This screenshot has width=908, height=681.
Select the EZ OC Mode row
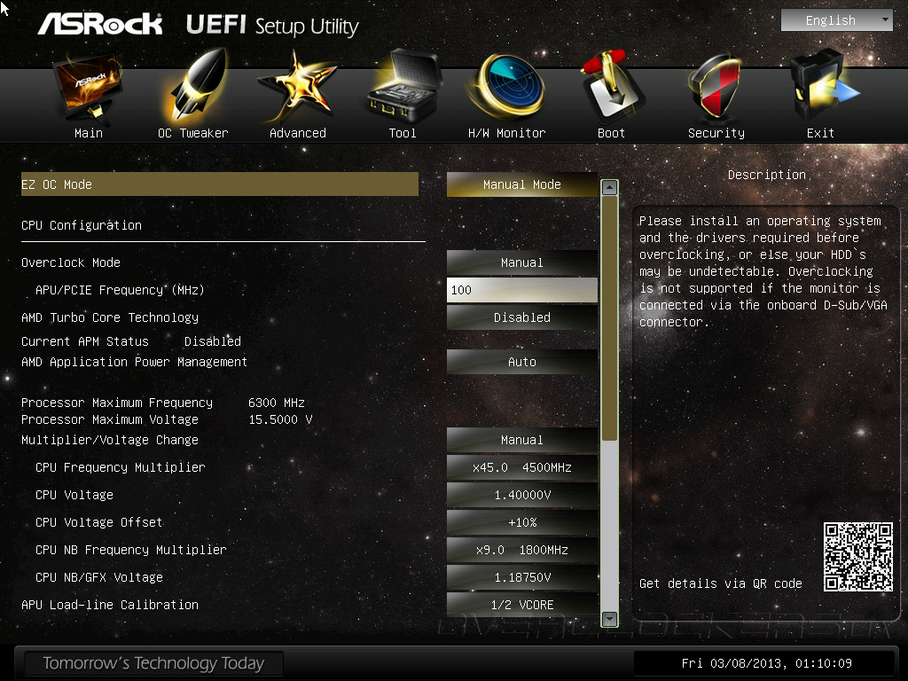click(220, 184)
